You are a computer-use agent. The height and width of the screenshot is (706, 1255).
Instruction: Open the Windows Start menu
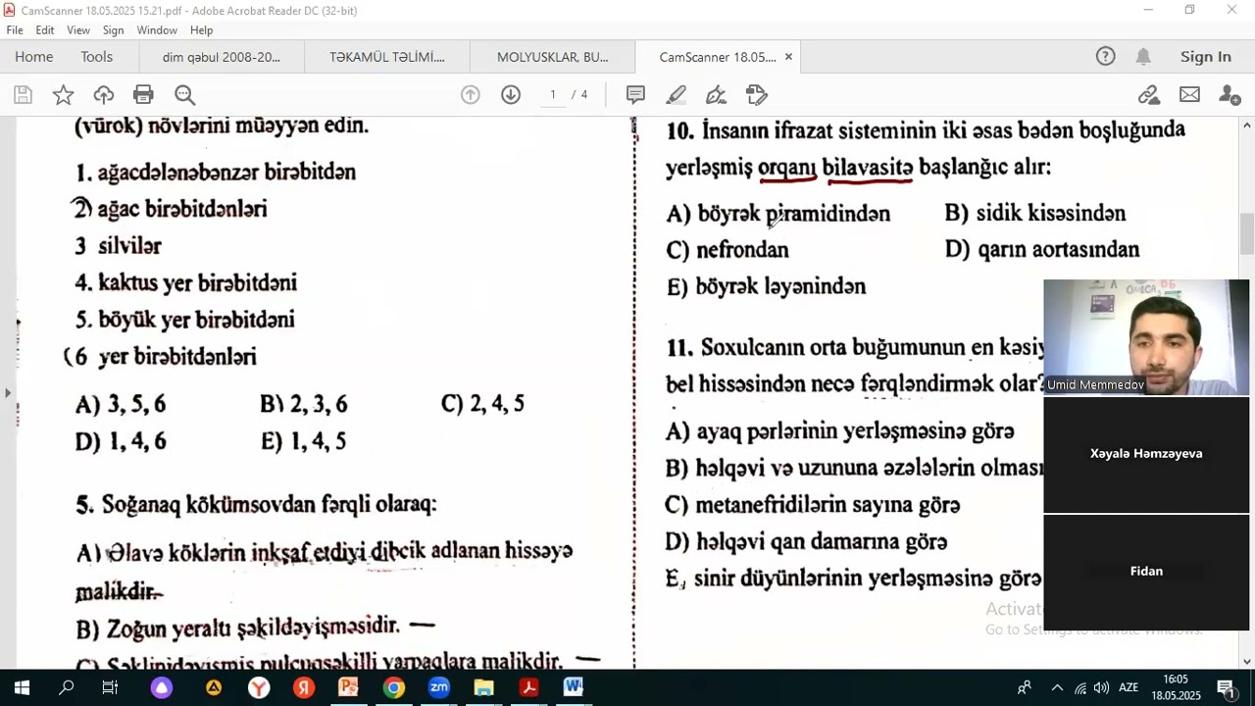(22, 688)
